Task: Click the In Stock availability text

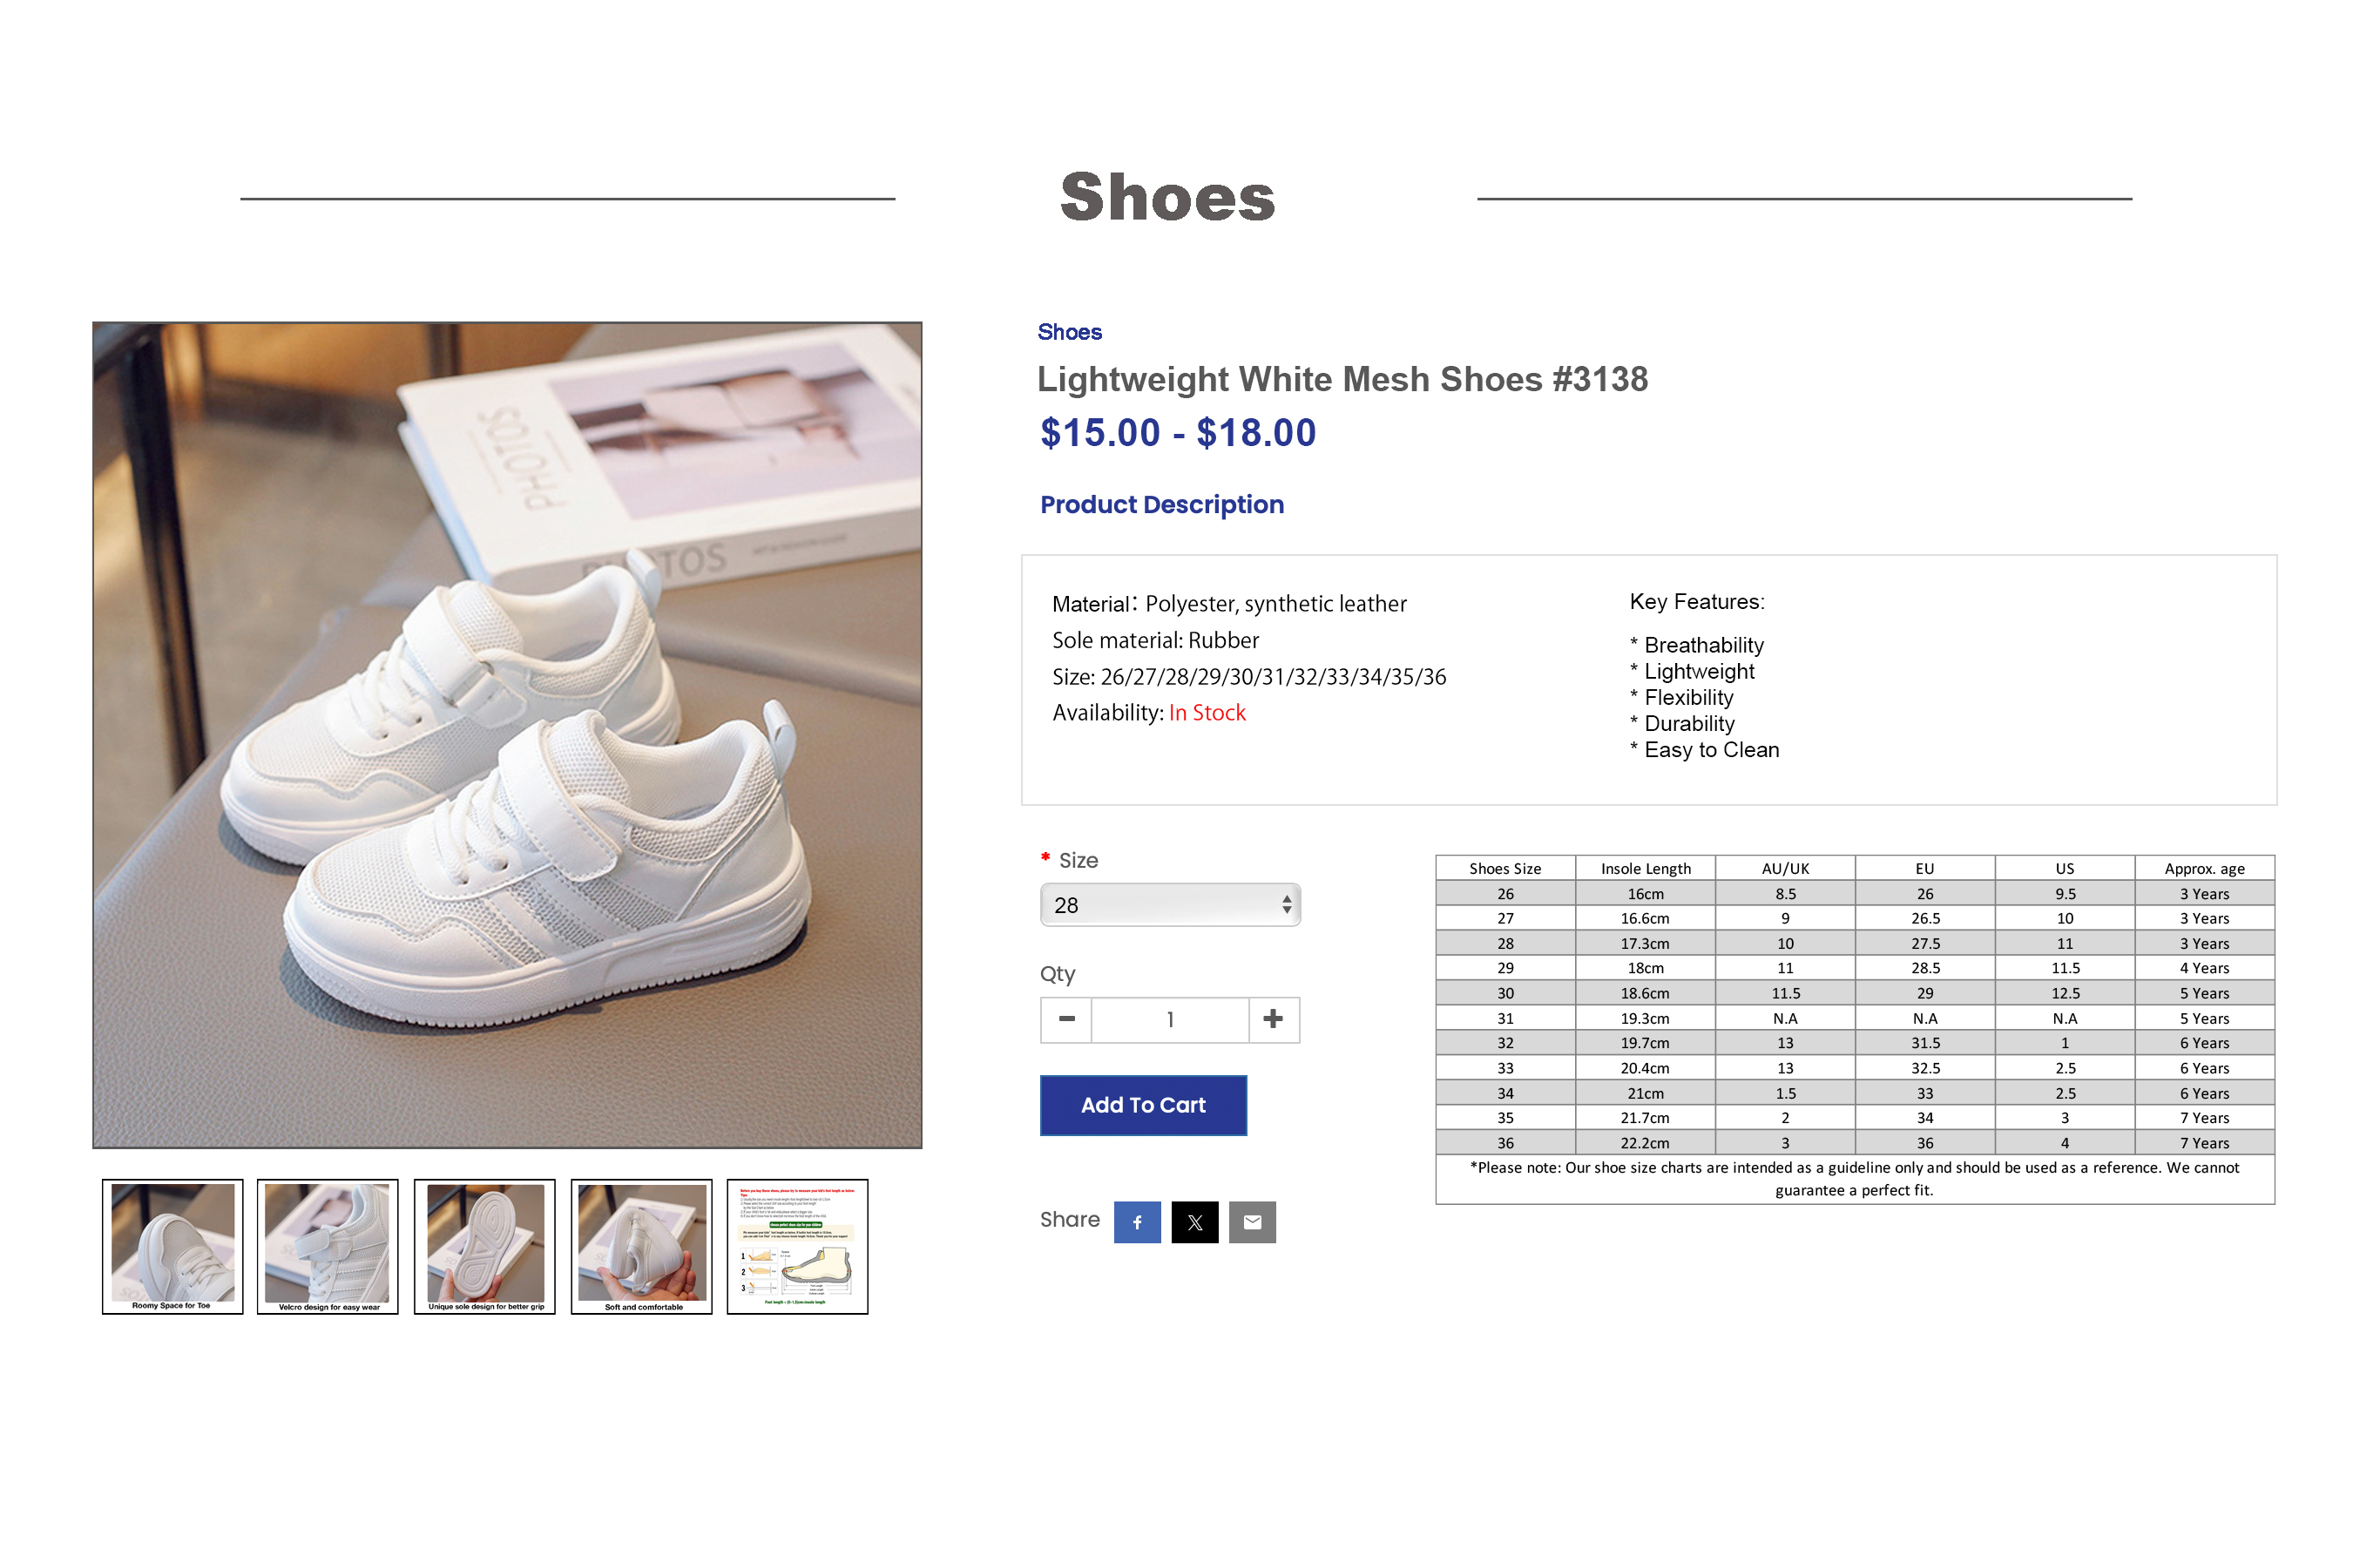Action: [1207, 713]
